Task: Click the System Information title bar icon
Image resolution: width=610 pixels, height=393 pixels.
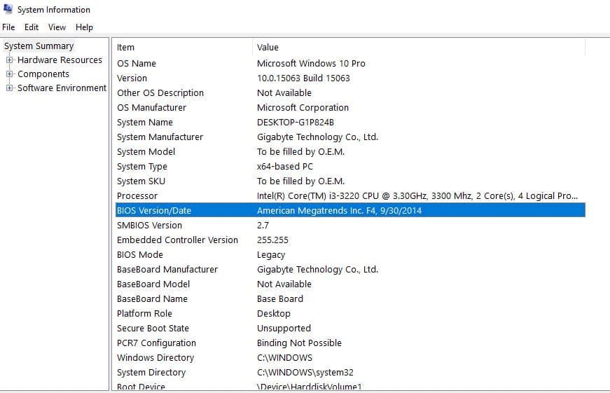Action: click(x=8, y=10)
